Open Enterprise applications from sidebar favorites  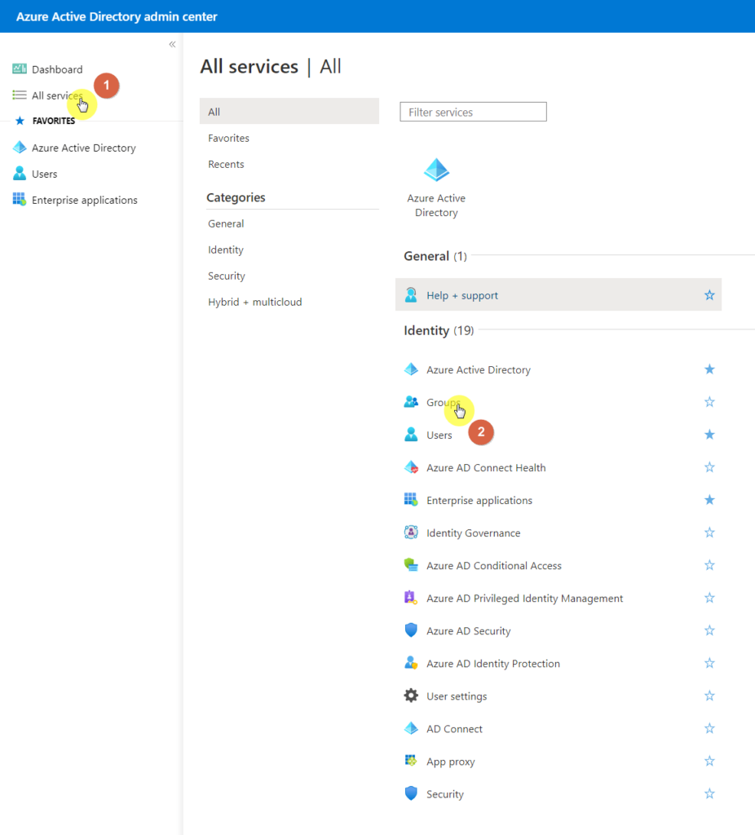point(85,201)
